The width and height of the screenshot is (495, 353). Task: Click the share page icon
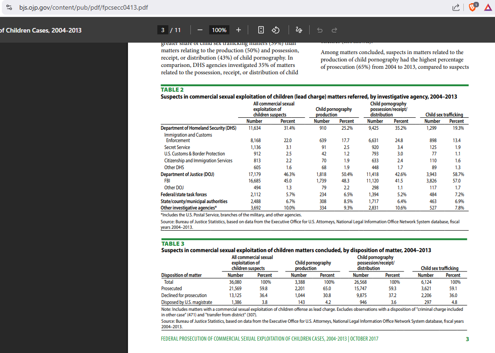coord(456,8)
